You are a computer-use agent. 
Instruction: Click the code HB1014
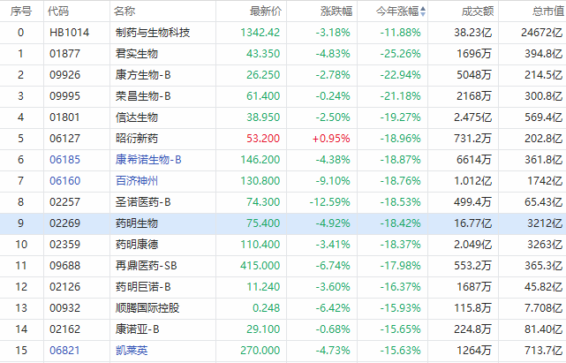[69, 33]
